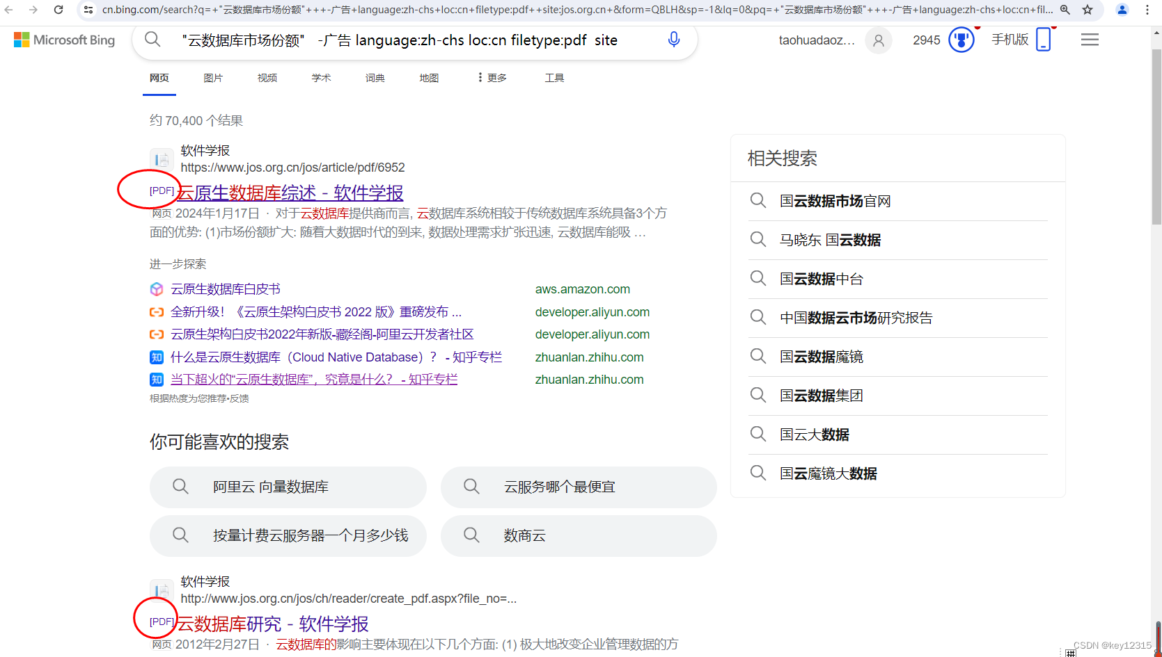
Task: Open Microsoft Rewards trophy icon
Action: pos(961,40)
